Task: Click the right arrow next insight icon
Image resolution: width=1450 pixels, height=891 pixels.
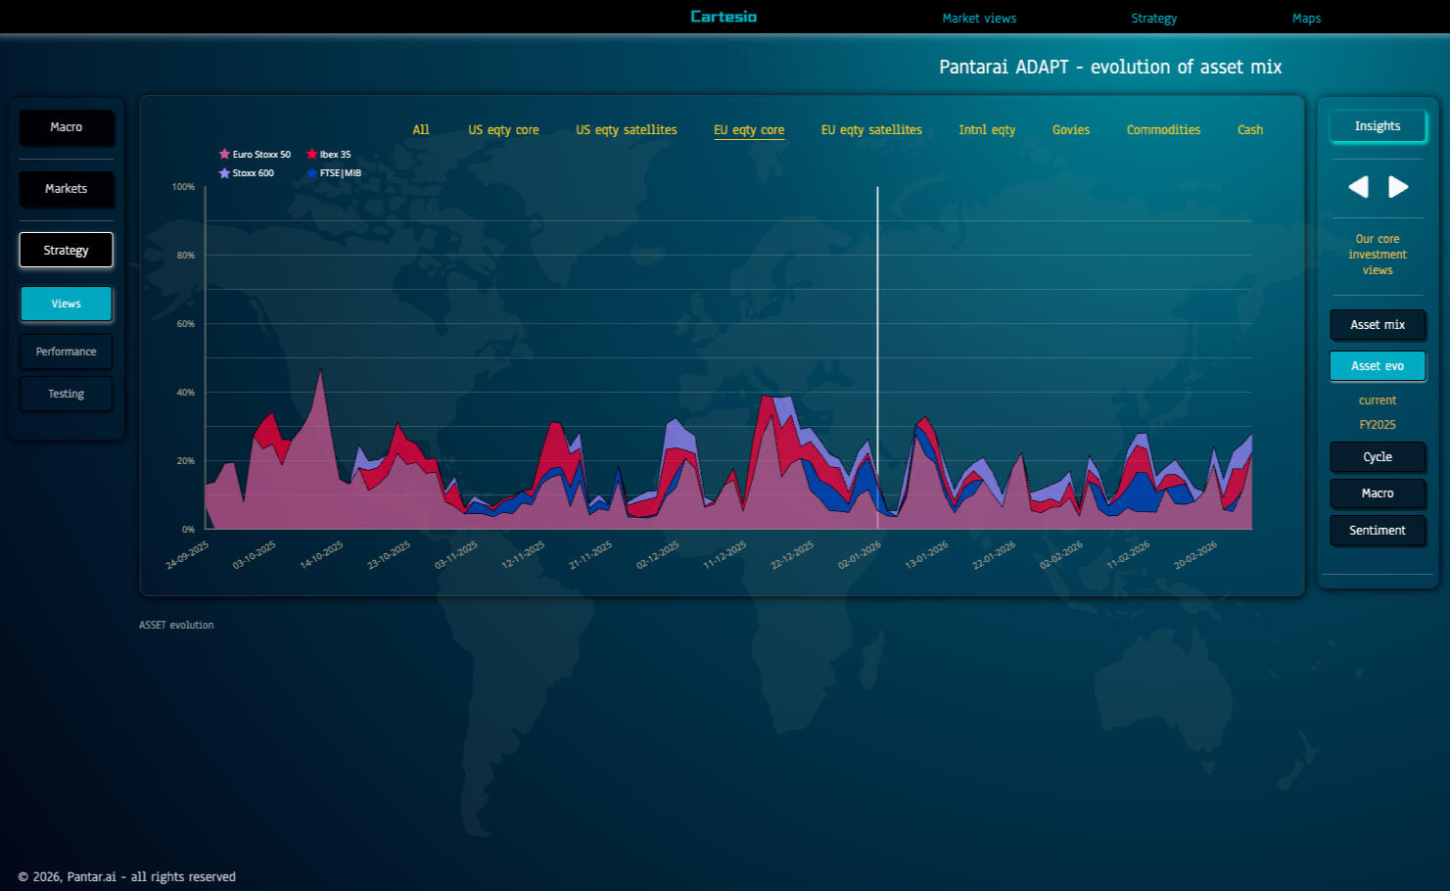Action: (x=1398, y=187)
